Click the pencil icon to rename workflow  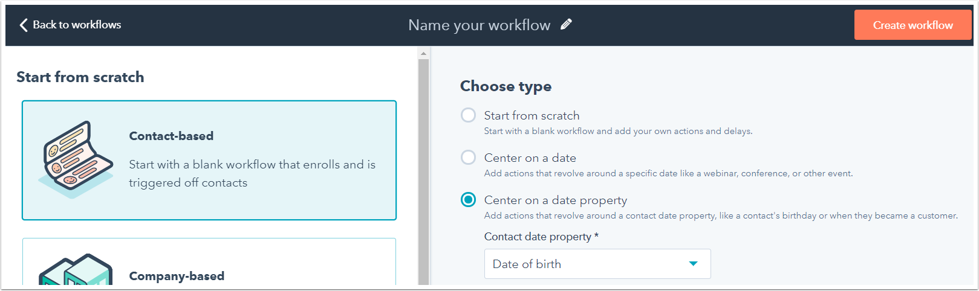click(x=566, y=25)
